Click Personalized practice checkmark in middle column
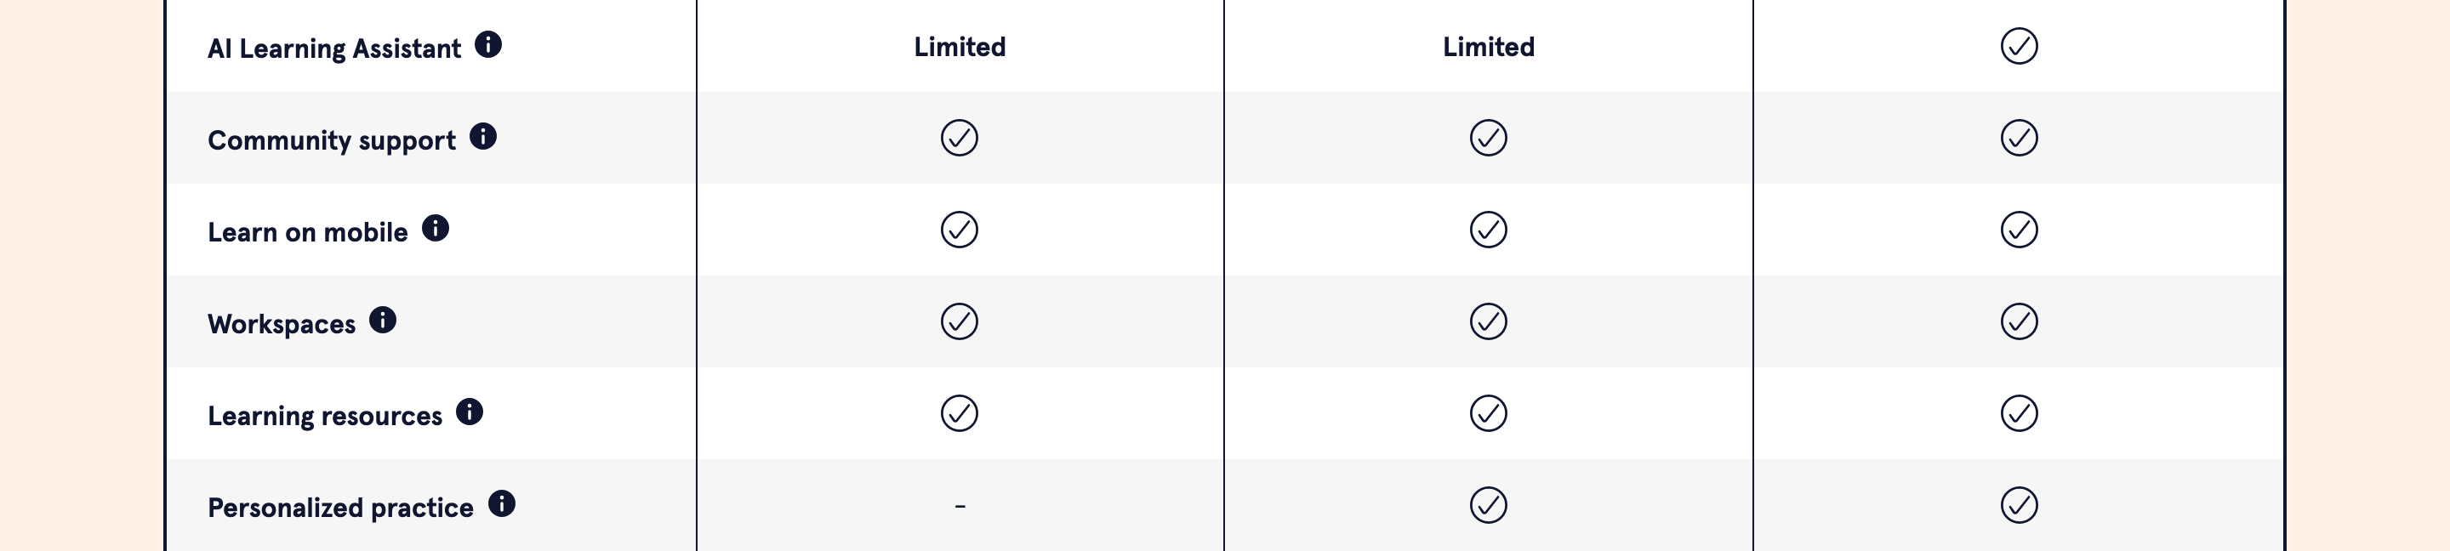This screenshot has height=551, width=2450. (x=1489, y=505)
